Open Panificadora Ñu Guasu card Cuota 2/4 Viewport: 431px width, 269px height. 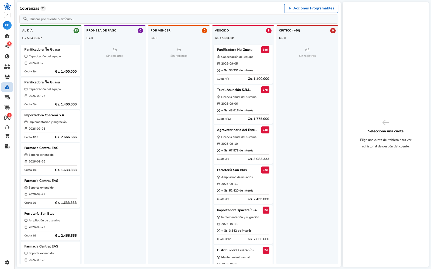(x=51, y=61)
